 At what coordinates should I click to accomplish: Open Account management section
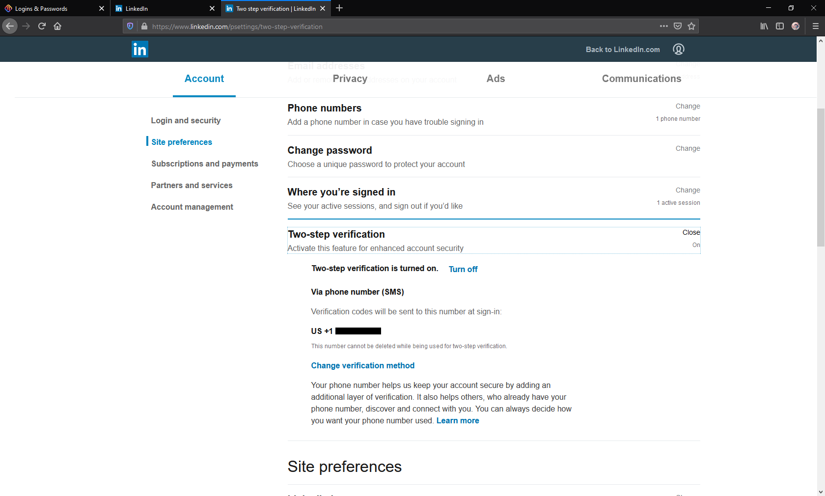pyautogui.click(x=192, y=207)
